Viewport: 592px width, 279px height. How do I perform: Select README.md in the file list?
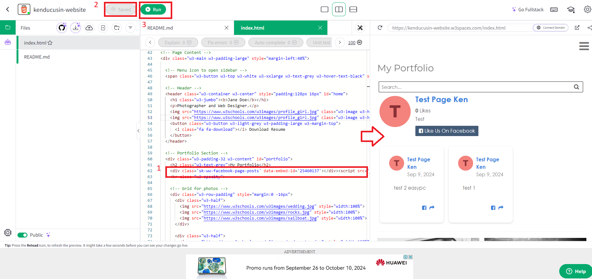(37, 57)
